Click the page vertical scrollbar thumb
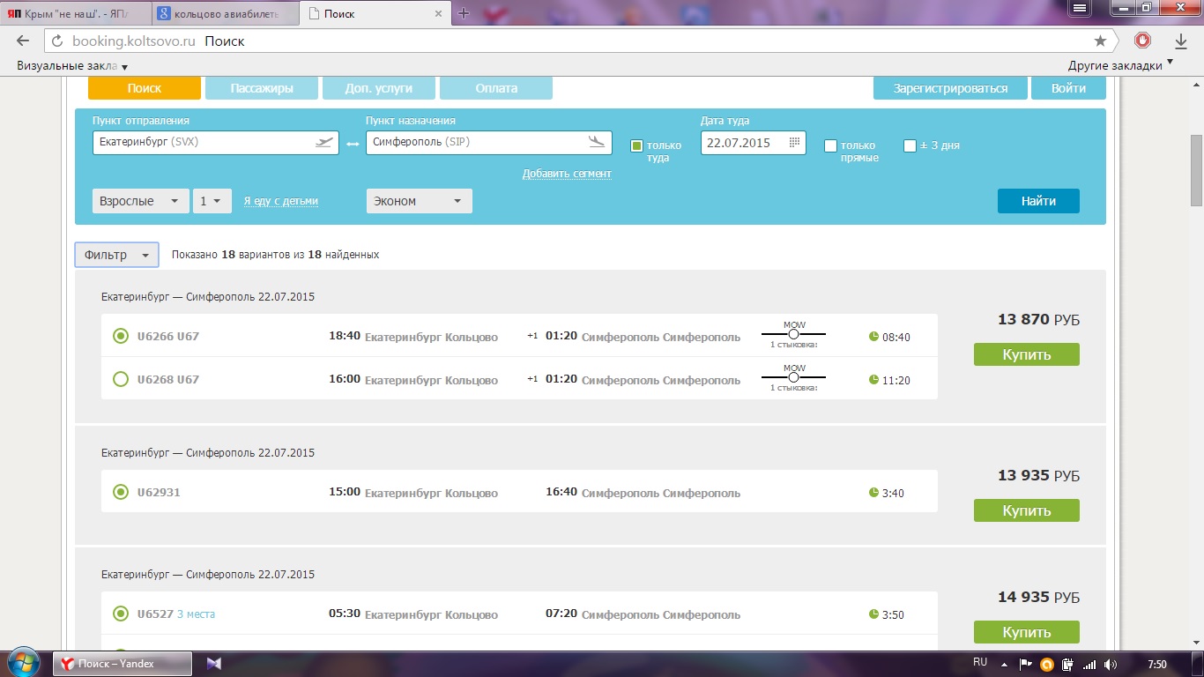The width and height of the screenshot is (1204, 677). click(1196, 169)
